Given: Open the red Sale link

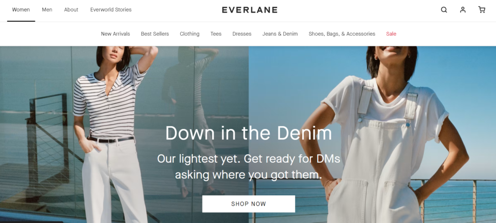Looking at the screenshot, I should (391, 34).
